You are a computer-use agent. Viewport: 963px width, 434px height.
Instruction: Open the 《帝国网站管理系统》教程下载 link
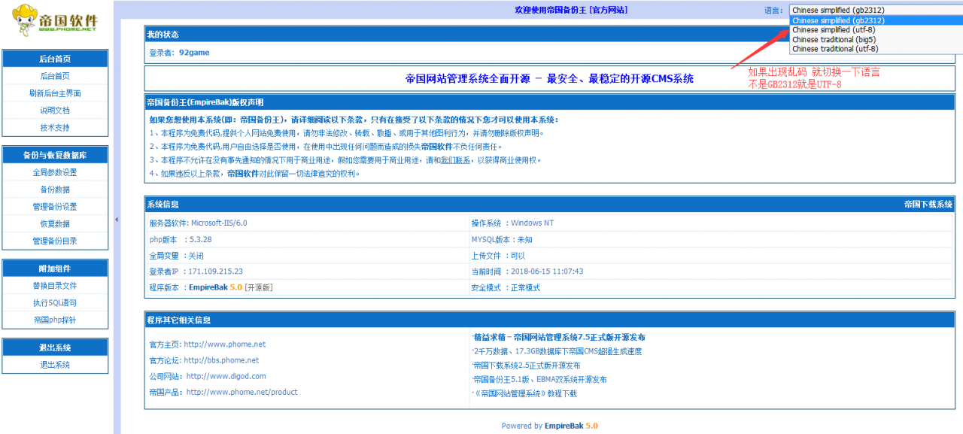tap(525, 393)
